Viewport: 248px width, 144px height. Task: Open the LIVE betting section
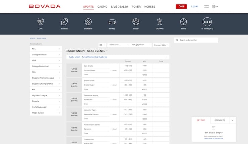tap(41, 24)
